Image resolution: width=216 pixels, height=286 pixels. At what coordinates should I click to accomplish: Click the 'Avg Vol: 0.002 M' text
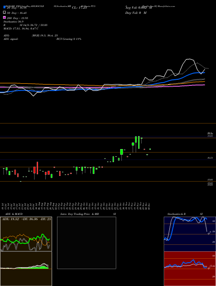click(x=139, y=8)
